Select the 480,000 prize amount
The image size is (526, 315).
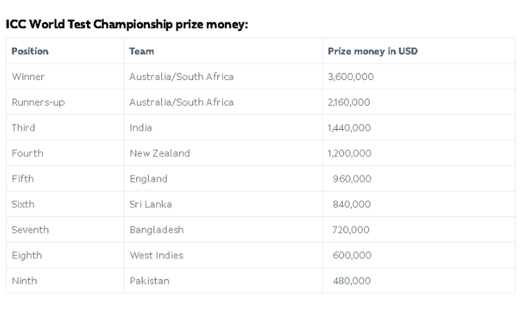(352, 281)
